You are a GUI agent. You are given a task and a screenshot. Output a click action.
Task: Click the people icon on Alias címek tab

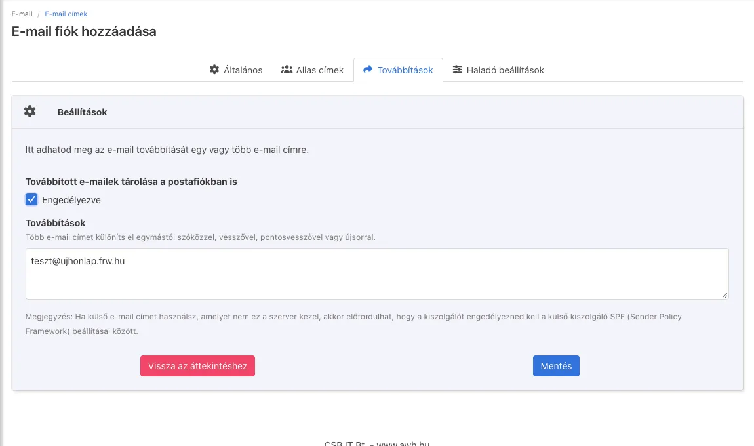tap(287, 70)
